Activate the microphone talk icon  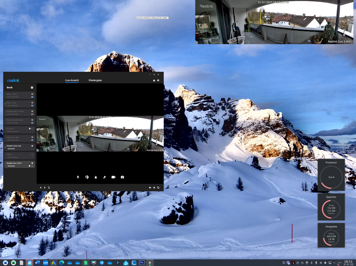78,177
